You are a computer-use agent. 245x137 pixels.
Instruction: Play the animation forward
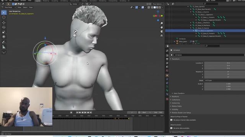tap(85, 113)
